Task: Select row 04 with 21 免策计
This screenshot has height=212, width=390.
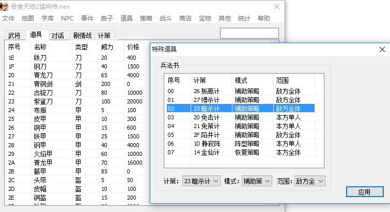Action: (241, 126)
